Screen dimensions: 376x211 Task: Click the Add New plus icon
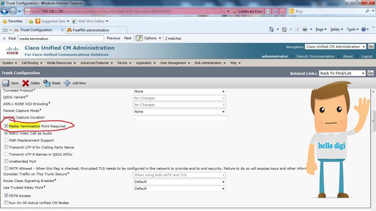67,83
